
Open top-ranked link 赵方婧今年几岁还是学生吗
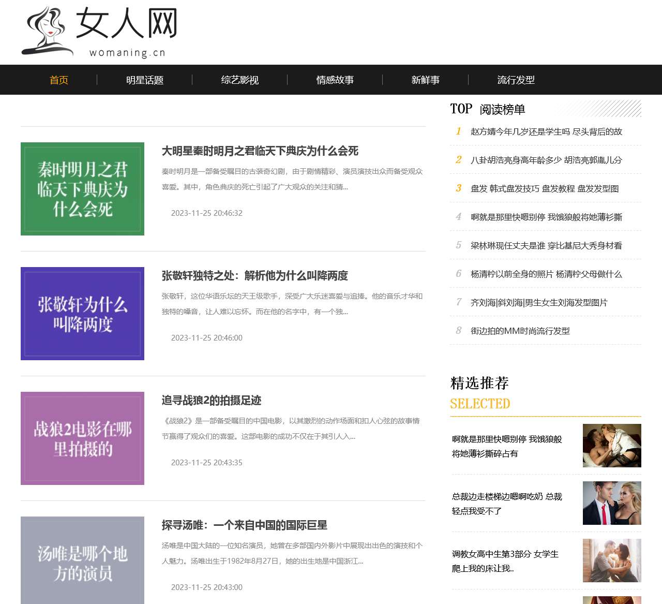(546, 131)
